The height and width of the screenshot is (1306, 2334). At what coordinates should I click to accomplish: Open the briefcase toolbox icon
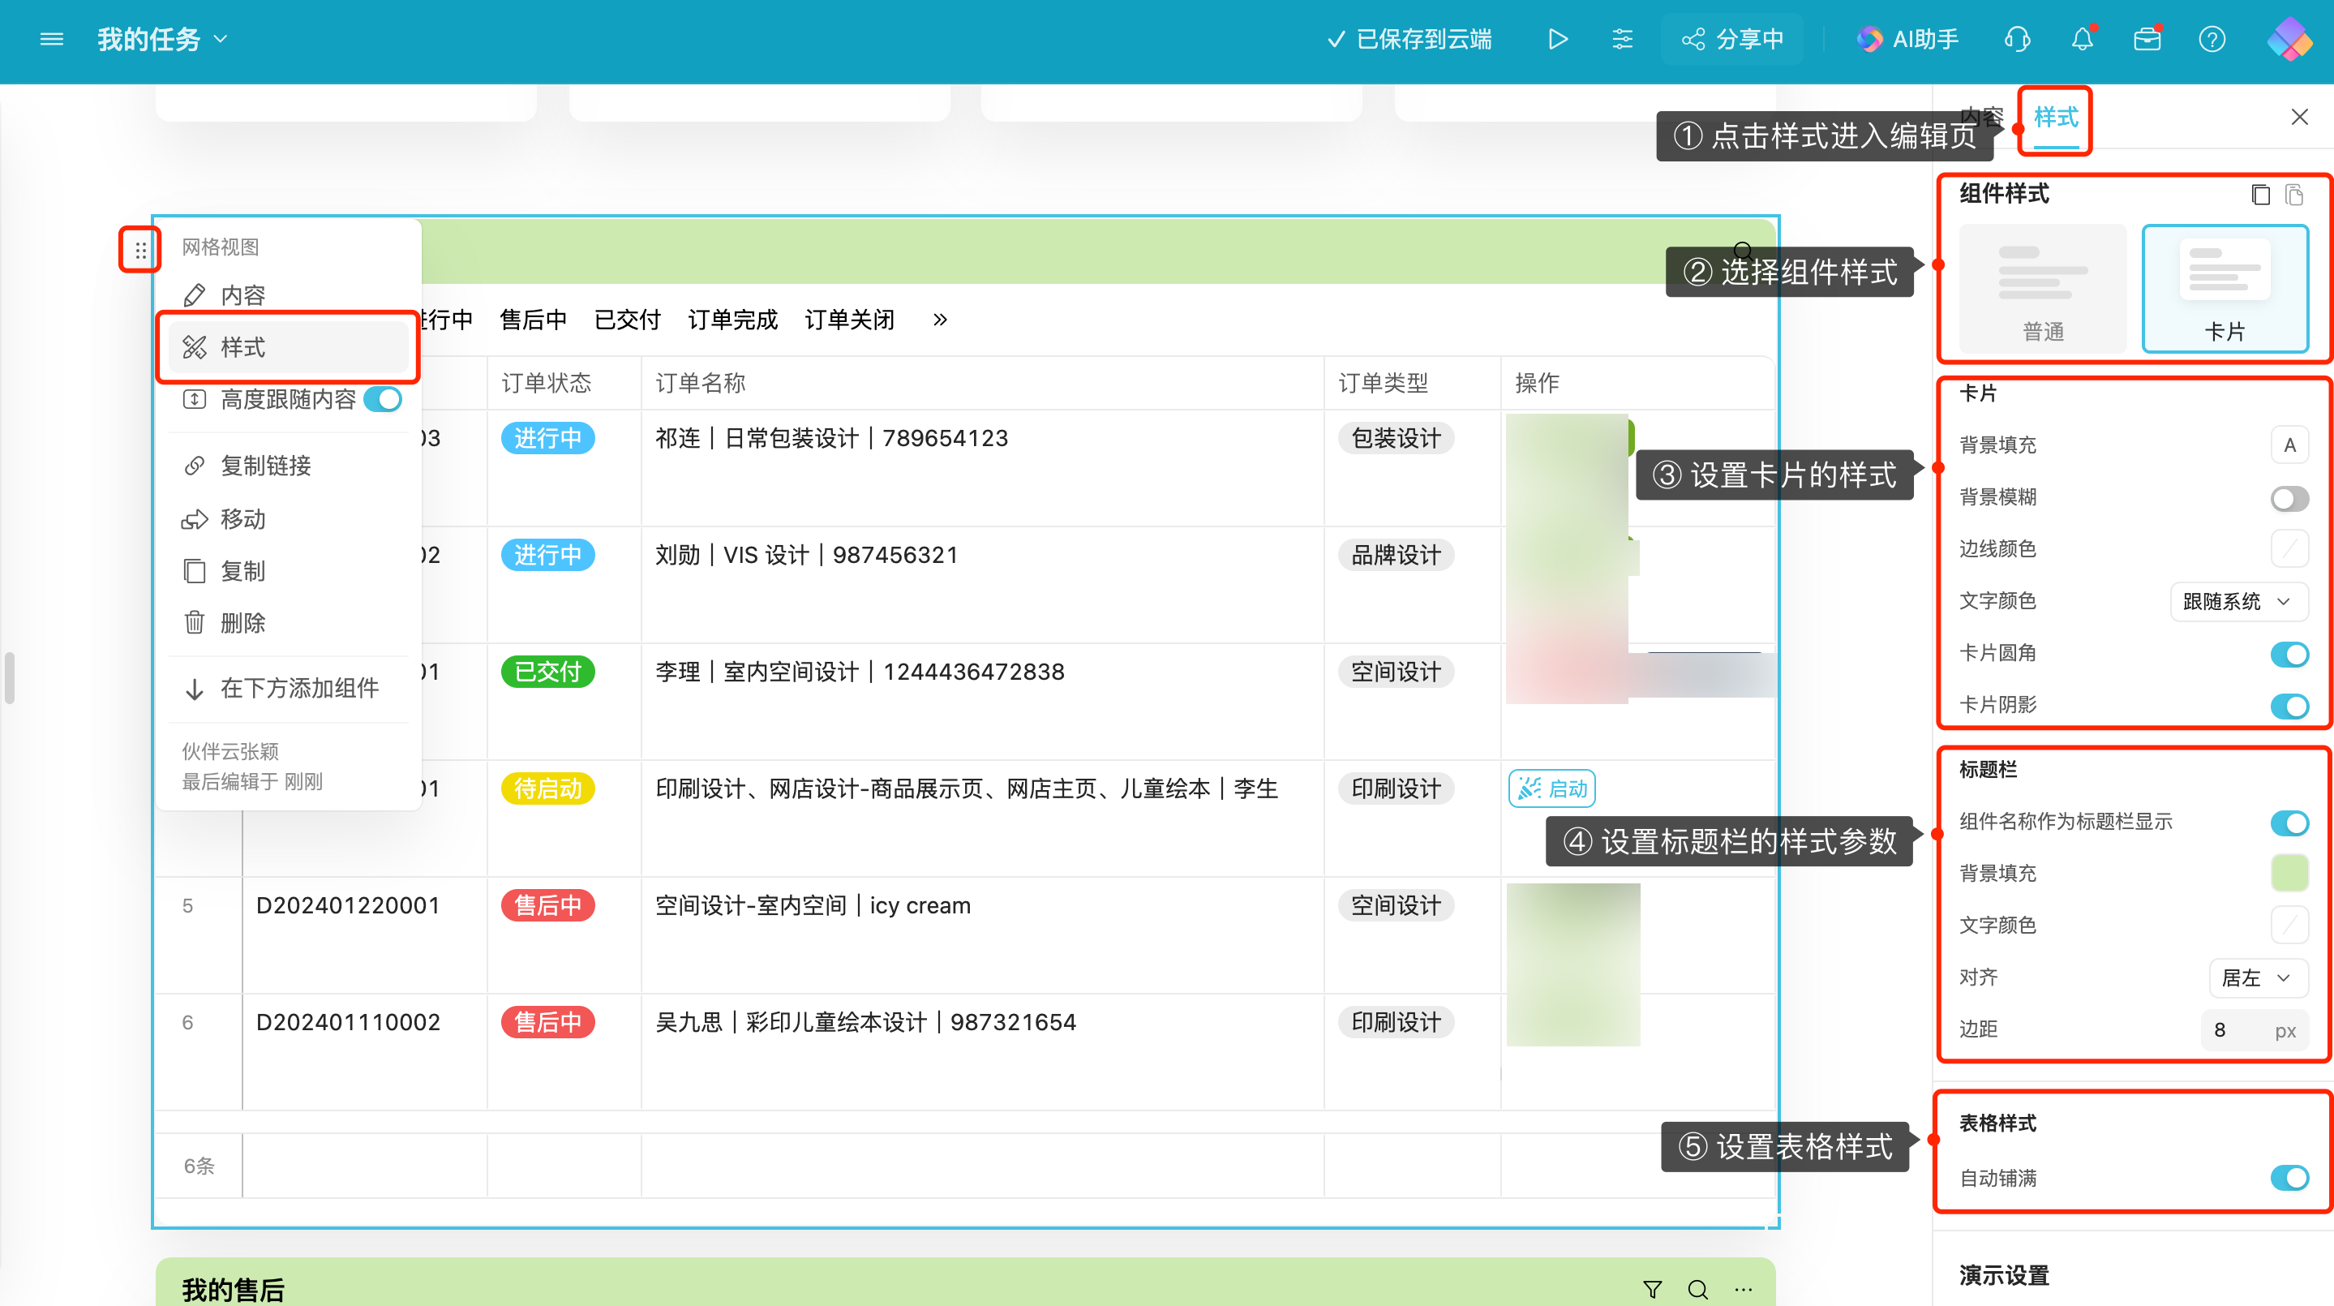2147,39
